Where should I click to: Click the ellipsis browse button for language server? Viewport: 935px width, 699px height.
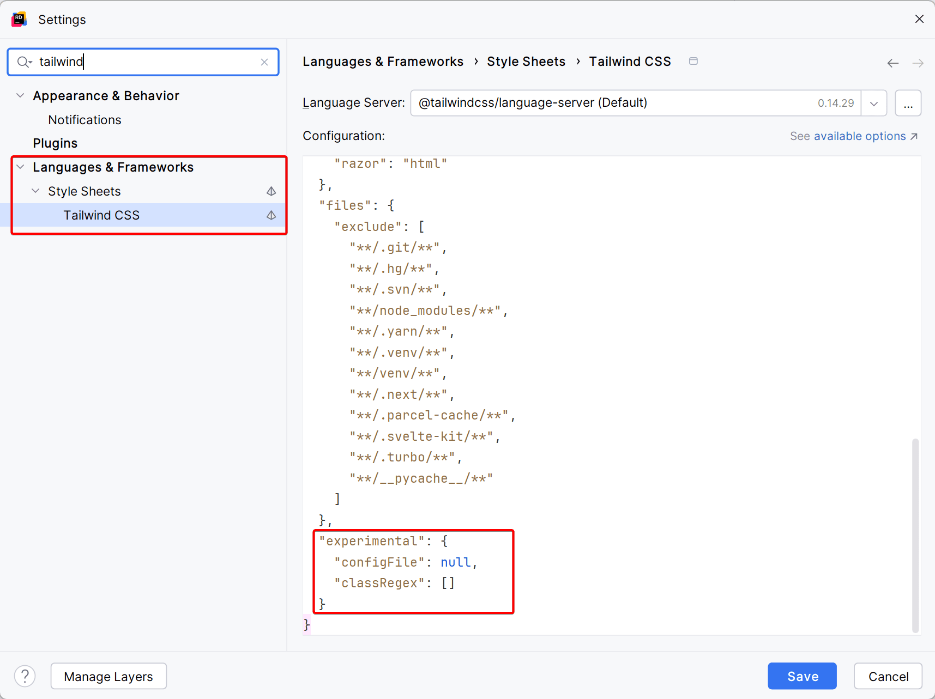pyautogui.click(x=908, y=104)
